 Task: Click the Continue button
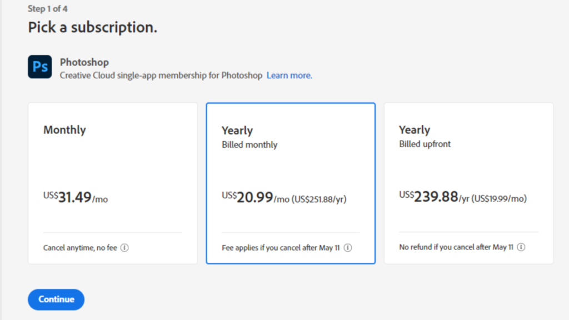56,299
